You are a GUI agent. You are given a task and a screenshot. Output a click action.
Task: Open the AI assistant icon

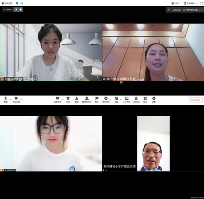coord(127,99)
